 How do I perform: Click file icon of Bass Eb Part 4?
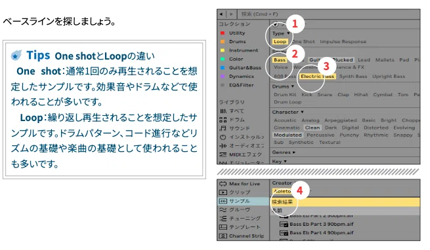[284, 233]
